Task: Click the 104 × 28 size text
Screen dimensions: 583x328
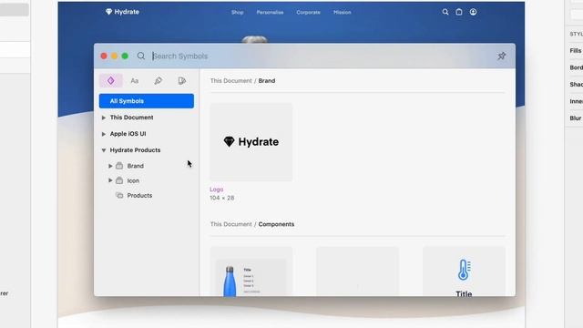Action: (x=222, y=199)
